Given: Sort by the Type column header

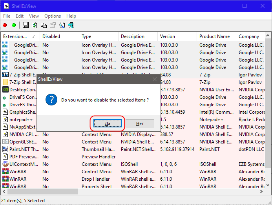Looking at the screenshot, I should 99,36.
